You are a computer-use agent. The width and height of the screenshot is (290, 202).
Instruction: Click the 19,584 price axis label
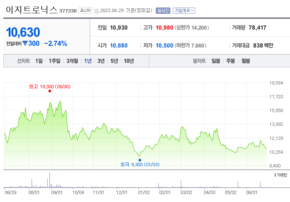276,83
